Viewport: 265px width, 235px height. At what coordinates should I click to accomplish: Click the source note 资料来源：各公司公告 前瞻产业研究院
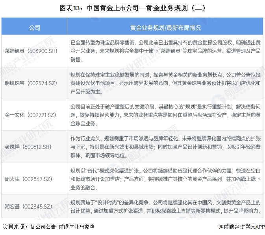click(x=49, y=227)
